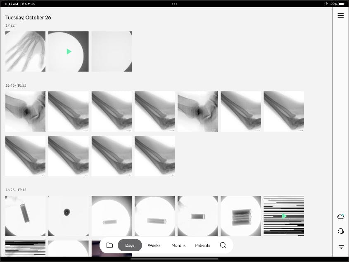The width and height of the screenshot is (349, 262).
Task: Tap the battery indicator in status bar
Action: coord(341,4)
